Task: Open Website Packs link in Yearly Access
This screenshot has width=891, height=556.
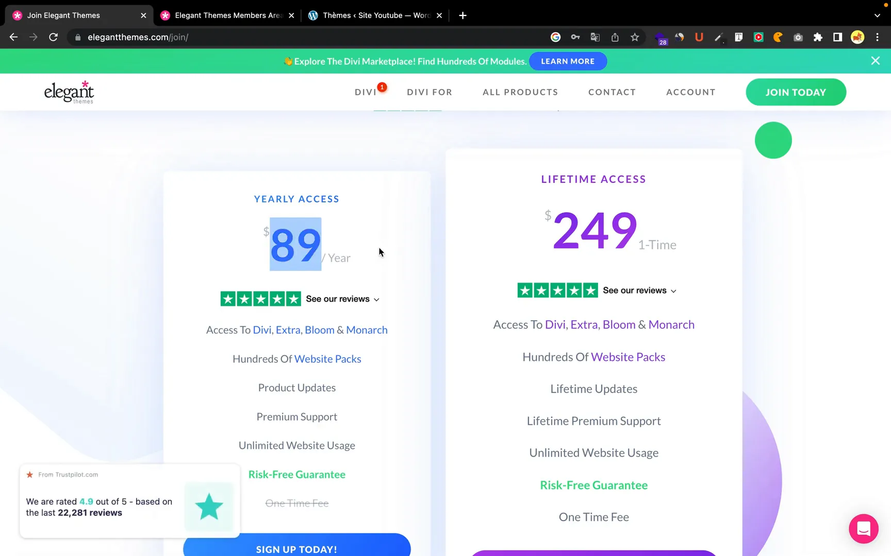Action: click(328, 359)
